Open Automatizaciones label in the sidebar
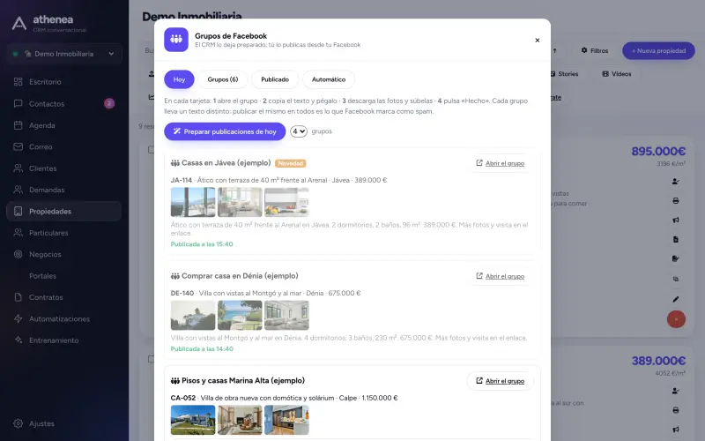Screen dimensions: 705x441 pyautogui.click(x=59, y=318)
